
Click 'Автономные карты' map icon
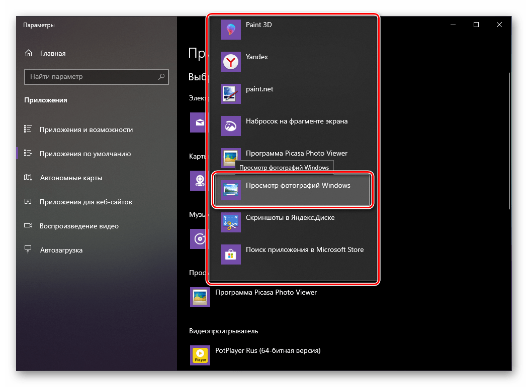click(28, 178)
